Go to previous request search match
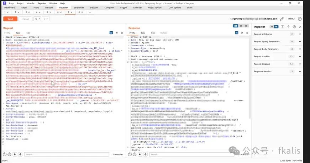 click(15, 154)
